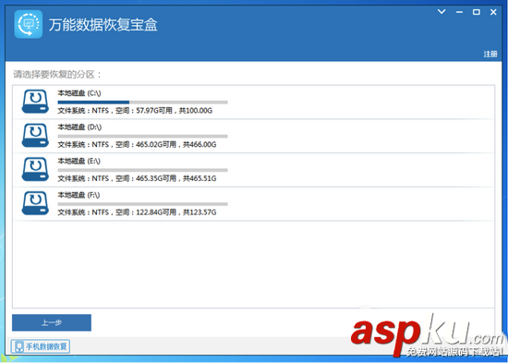Click the 请选择要恢复的分区 prompt
The width and height of the screenshot is (508, 363).
(x=57, y=75)
